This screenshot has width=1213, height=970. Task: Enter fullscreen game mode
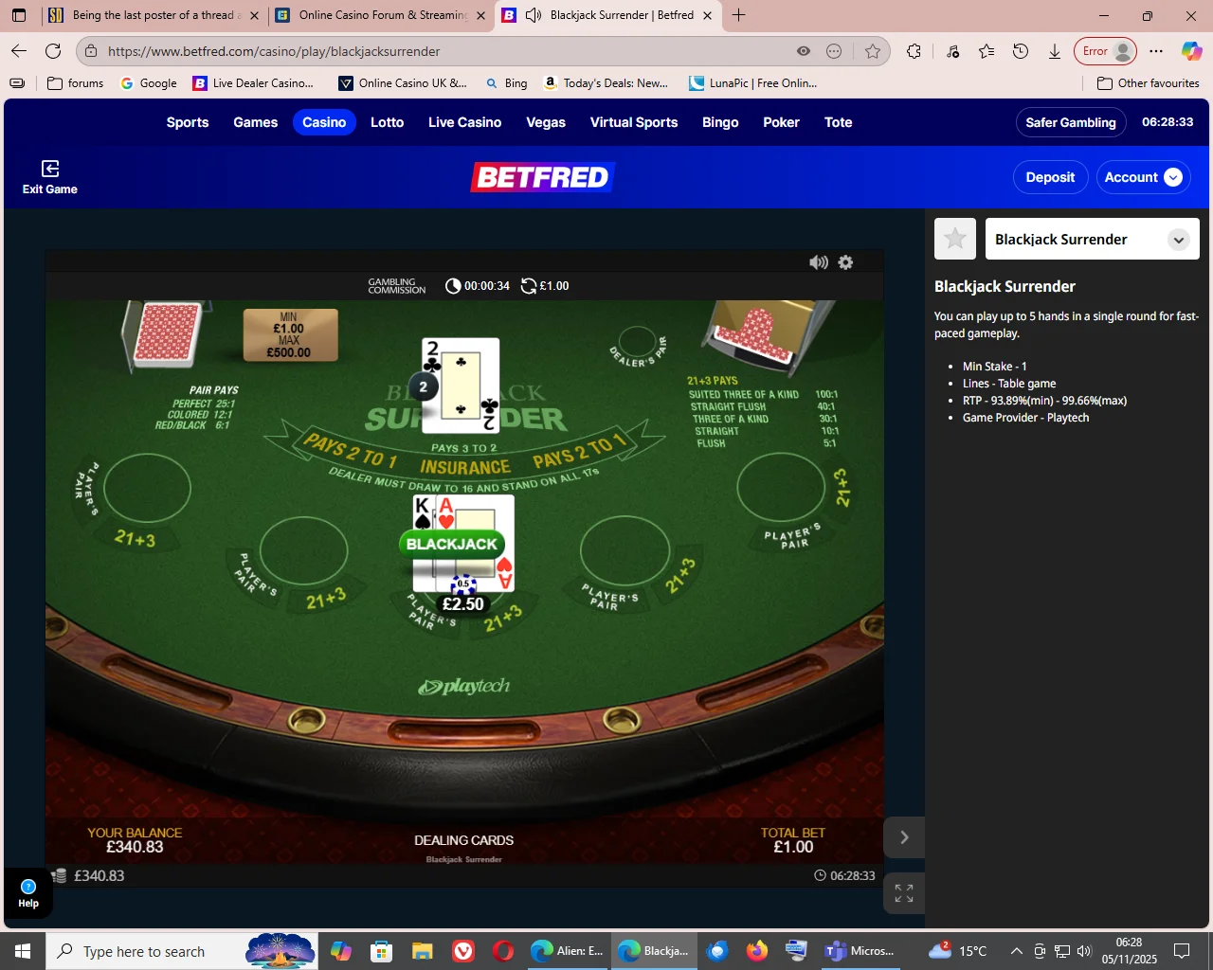904,892
